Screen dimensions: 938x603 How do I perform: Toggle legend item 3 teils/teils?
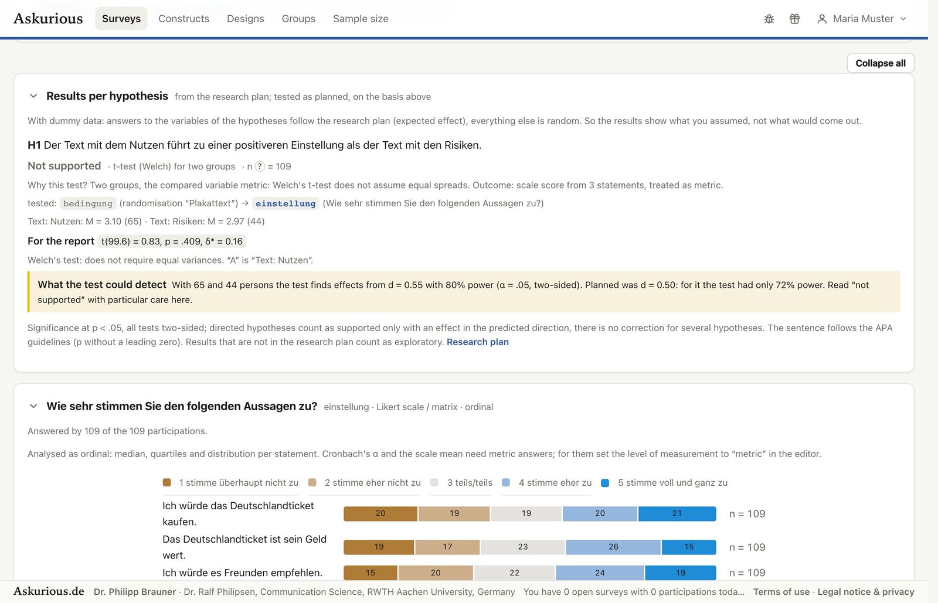461,483
